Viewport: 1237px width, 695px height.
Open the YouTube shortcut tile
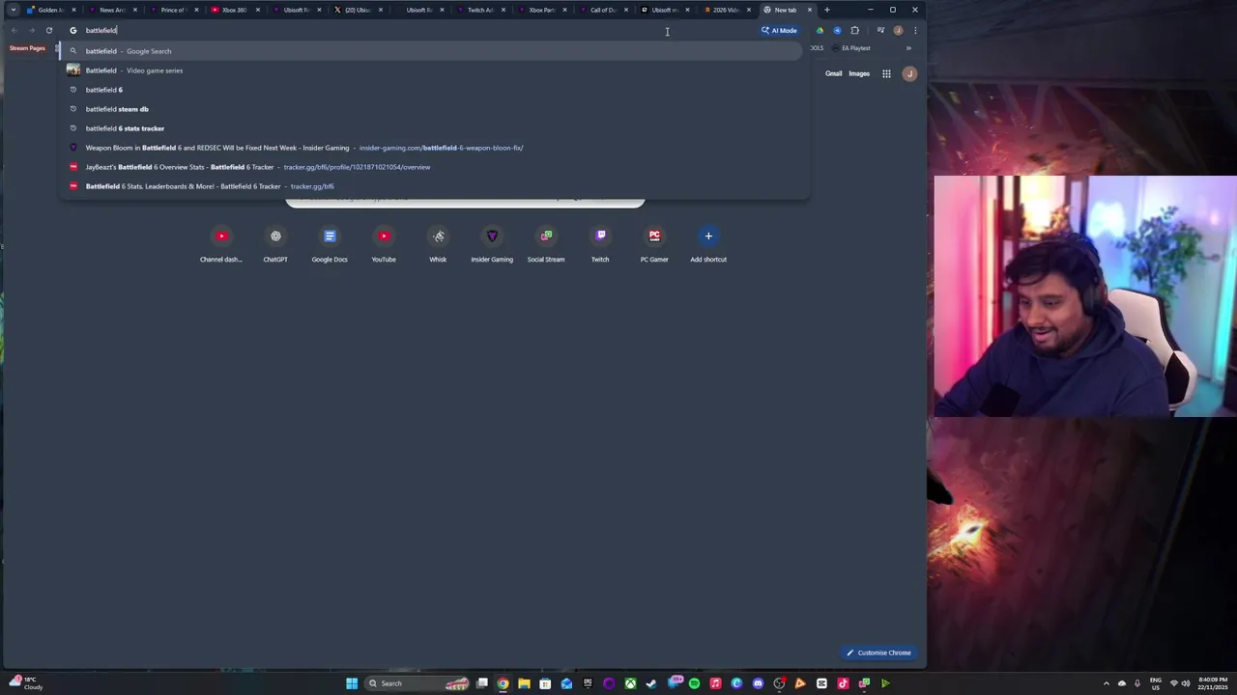point(384,244)
